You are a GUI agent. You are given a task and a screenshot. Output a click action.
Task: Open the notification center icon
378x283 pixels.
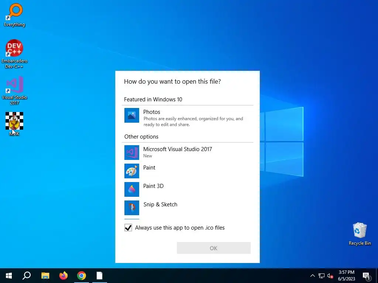(x=366, y=276)
